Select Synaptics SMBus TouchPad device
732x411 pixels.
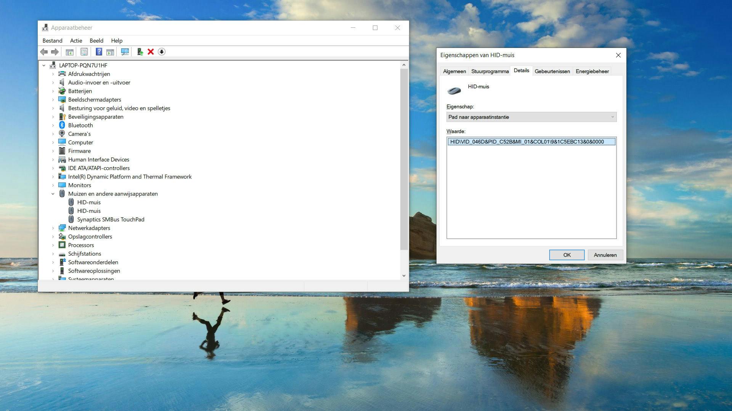(x=111, y=219)
